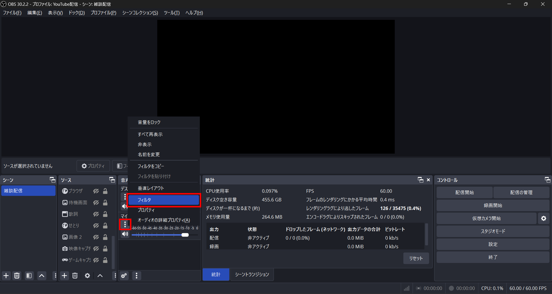Click the globe icon of ブラウザ source

click(x=65, y=191)
